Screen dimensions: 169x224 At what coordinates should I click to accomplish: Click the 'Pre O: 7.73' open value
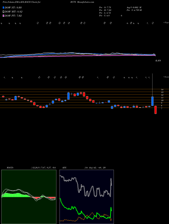[x=105, y=7]
